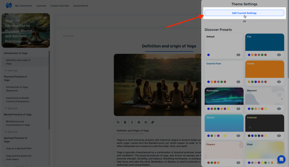Open the text heading style tool

118,122
